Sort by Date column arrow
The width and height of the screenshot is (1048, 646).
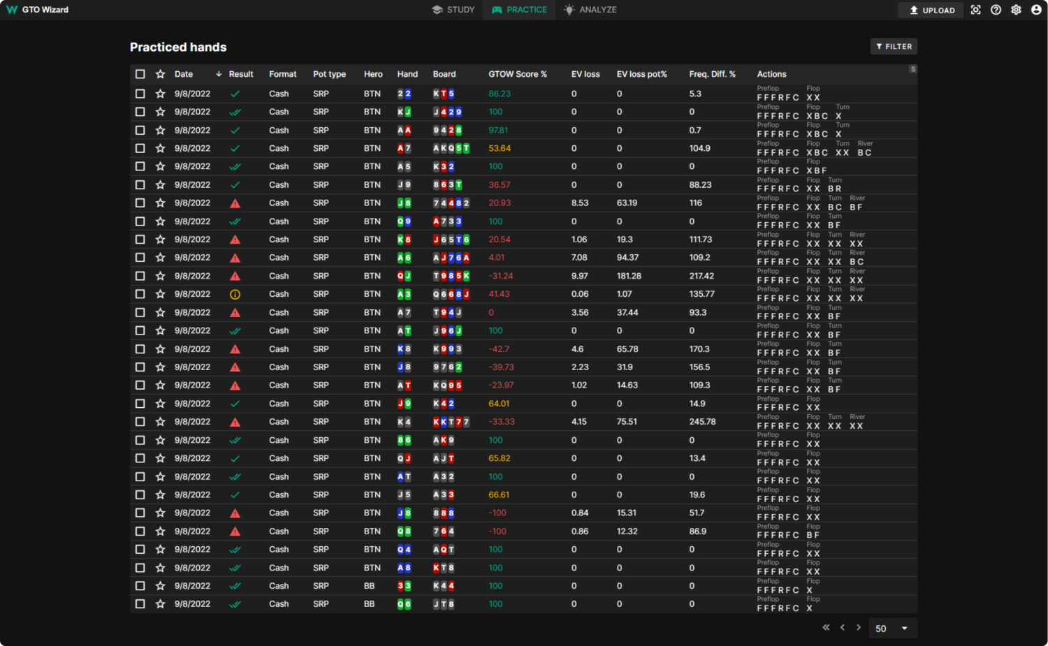point(219,74)
